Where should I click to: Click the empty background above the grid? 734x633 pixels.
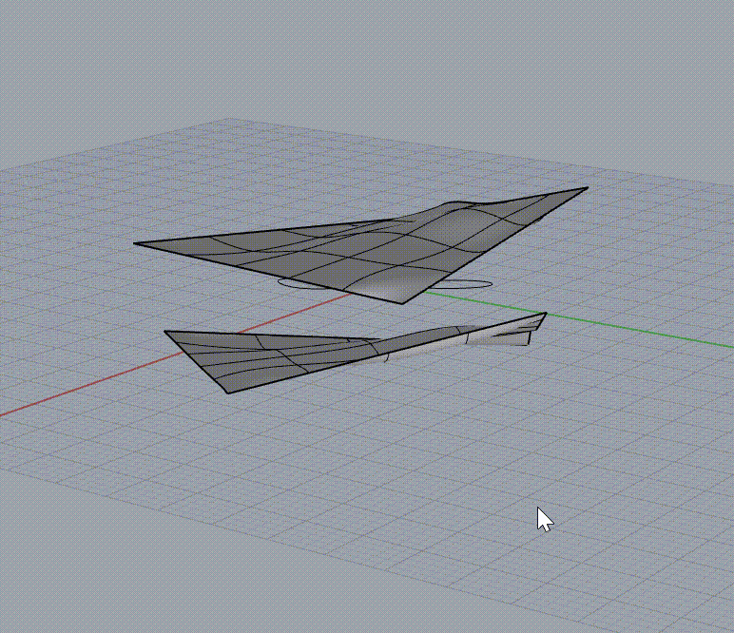tap(365, 56)
